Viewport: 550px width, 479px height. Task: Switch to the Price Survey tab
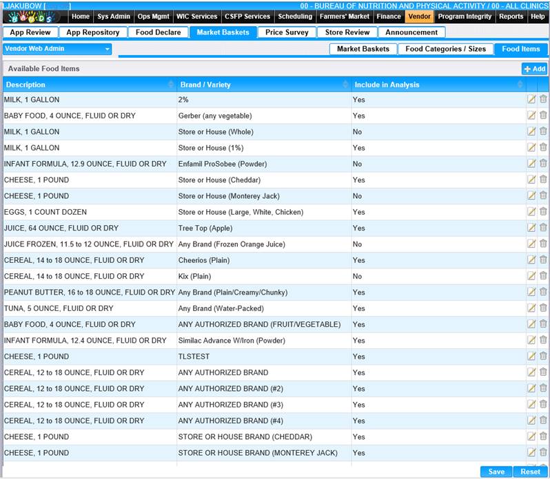pos(287,32)
